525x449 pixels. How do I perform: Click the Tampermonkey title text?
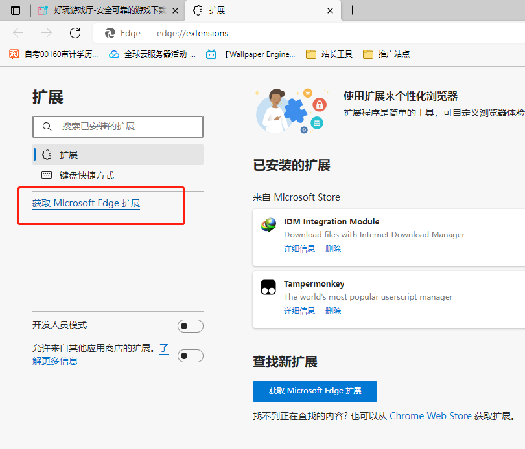pos(314,284)
